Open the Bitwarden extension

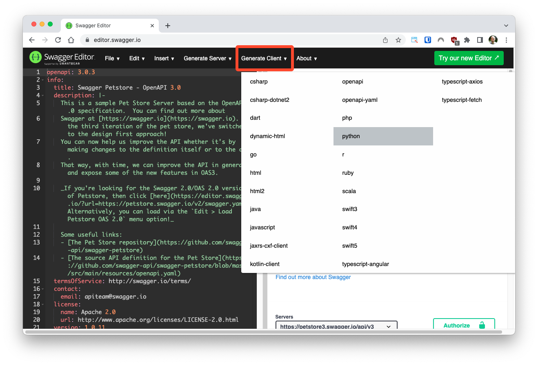(x=427, y=40)
